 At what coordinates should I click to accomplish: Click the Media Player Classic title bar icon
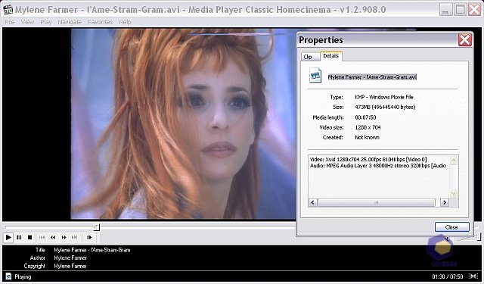(8, 9)
